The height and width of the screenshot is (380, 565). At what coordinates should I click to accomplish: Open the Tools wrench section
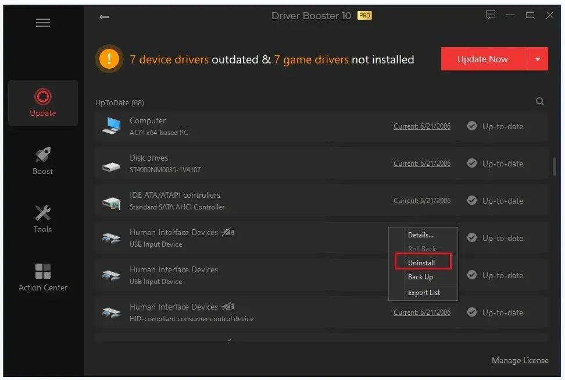[x=43, y=219]
